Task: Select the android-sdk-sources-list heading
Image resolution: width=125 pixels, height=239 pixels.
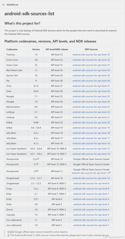Action: click(29, 14)
